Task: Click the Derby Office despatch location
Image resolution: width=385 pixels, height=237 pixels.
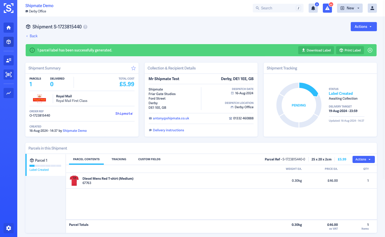Action: [244, 107]
